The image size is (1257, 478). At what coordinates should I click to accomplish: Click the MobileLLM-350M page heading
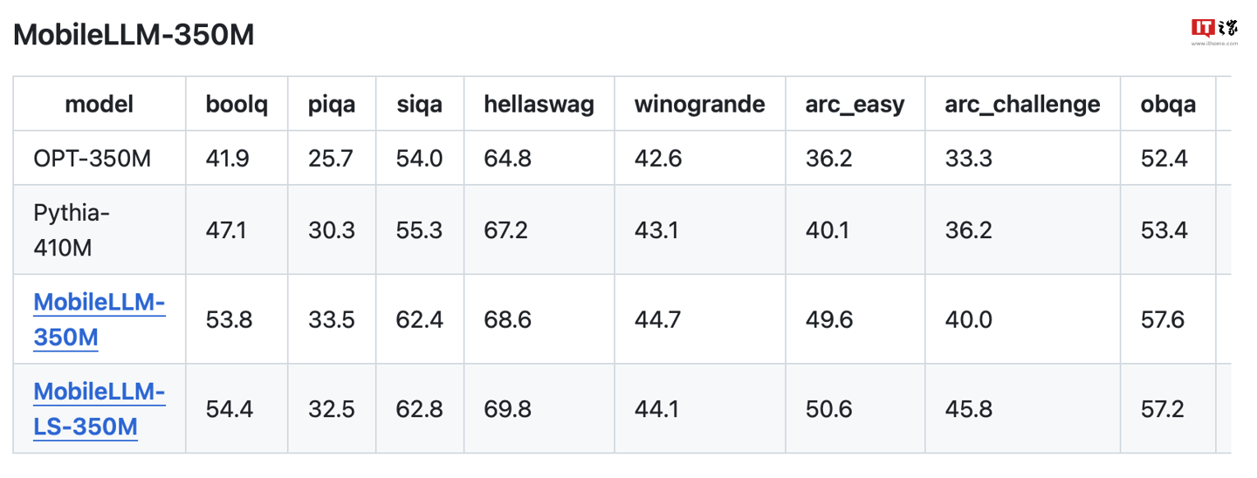tap(134, 36)
